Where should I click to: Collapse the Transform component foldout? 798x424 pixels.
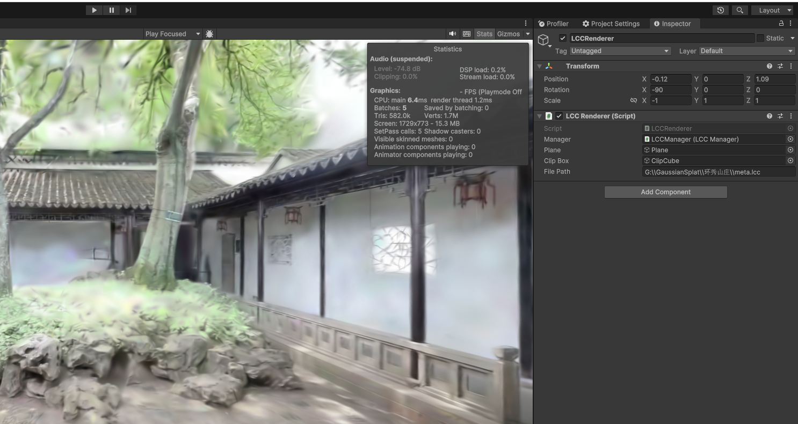click(540, 66)
